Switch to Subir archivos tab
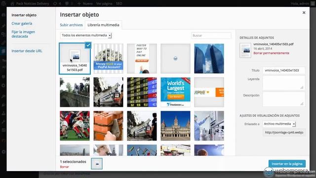This screenshot has height=178, width=316. point(71,25)
